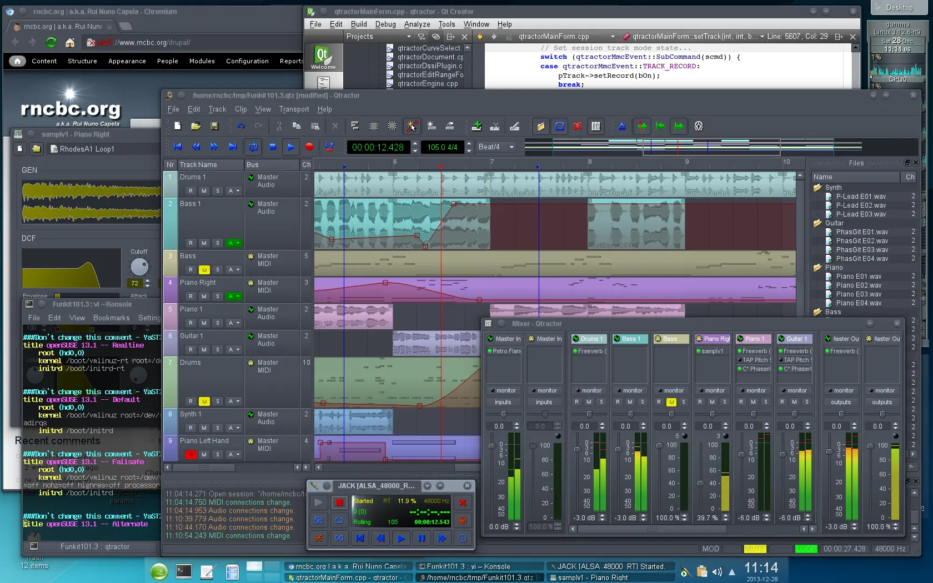Open JACK Setup orange round icon

463,521
